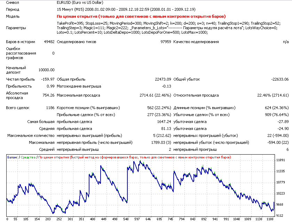Click relative drawdown value '22.46% (2714.61)'
Image resolution: width=292 pixels, height=222 pixels.
(x=273, y=96)
